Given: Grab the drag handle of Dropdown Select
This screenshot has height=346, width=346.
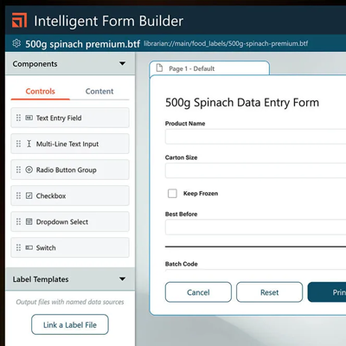Looking at the screenshot, I should point(18,221).
